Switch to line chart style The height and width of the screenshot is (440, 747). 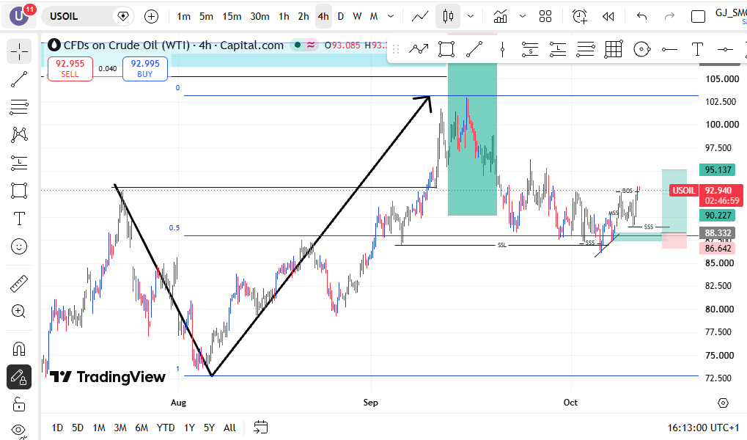point(420,17)
